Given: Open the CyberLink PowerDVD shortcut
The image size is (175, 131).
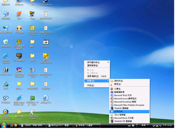Looking at the screenshot, I should [5, 112].
